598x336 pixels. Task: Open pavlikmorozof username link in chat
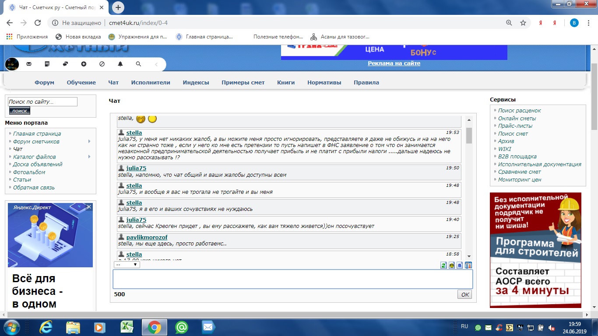(x=147, y=237)
